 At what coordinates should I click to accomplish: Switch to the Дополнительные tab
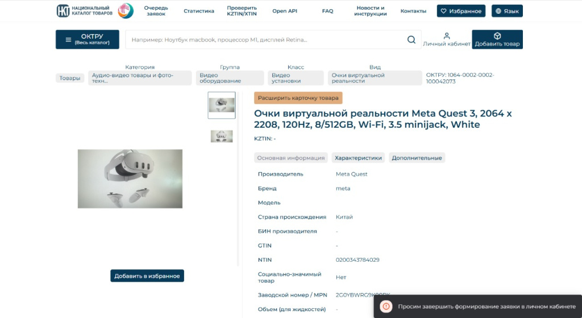[x=417, y=158]
